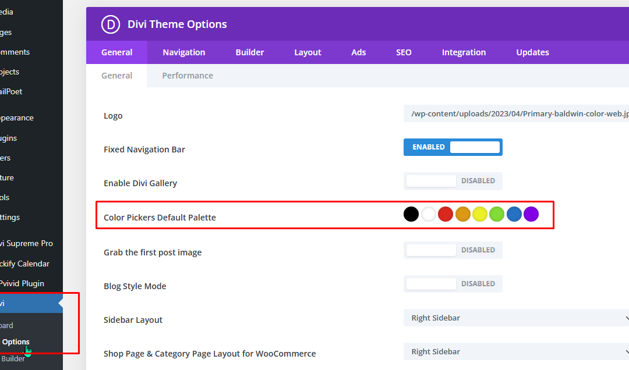The height and width of the screenshot is (370, 629).
Task: Select the highlighted Divi menu item
Action: point(31,304)
